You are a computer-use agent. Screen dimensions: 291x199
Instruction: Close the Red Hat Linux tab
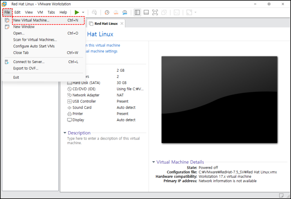click(122, 24)
